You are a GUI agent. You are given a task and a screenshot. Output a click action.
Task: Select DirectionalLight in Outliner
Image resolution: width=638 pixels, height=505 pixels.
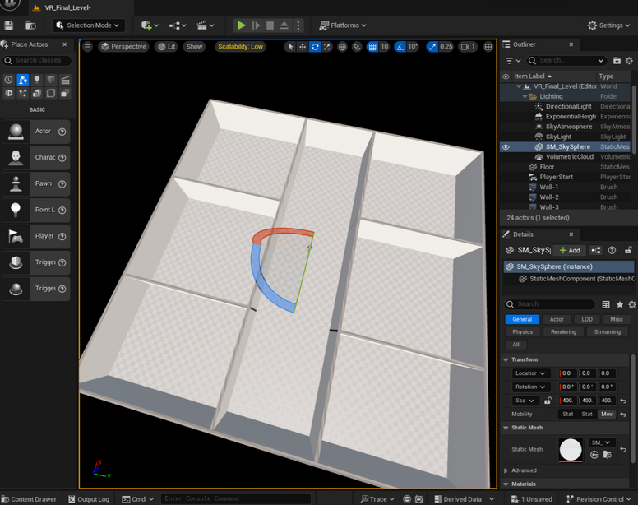[568, 107]
